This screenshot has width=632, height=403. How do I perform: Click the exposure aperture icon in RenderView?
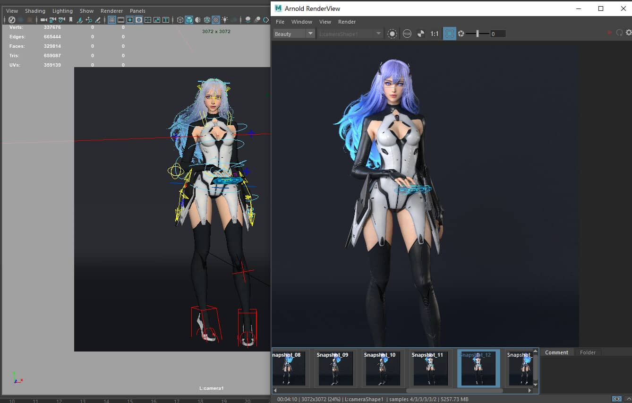point(461,34)
